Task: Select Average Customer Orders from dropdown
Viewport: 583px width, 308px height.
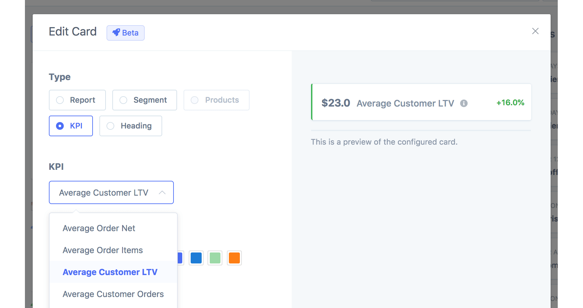Action: coord(113,294)
